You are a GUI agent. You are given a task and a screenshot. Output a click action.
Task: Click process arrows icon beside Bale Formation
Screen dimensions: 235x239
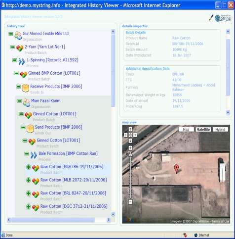34,155
